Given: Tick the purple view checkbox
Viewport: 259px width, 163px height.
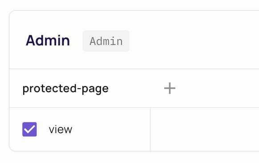Looking at the screenshot, I should tap(29, 129).
